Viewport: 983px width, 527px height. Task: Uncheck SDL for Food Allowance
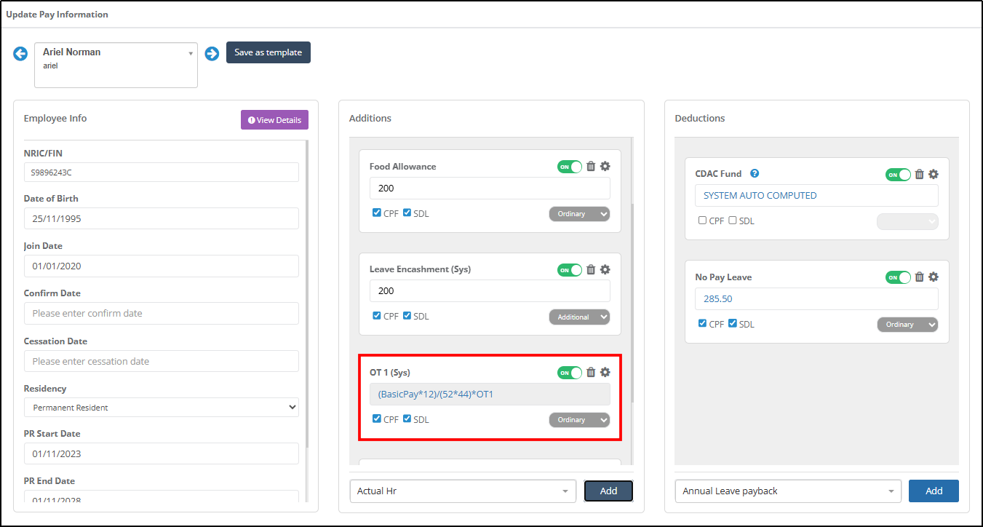(x=407, y=213)
